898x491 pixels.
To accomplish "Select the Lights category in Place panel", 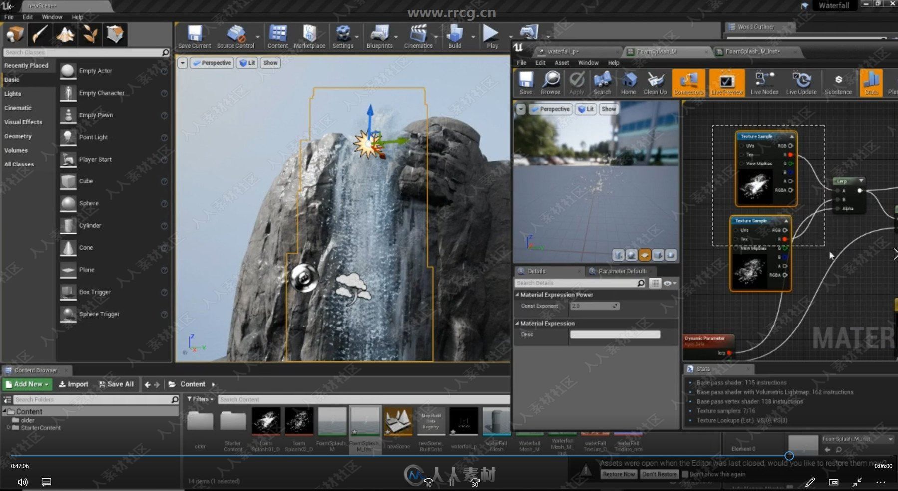I will tap(13, 94).
